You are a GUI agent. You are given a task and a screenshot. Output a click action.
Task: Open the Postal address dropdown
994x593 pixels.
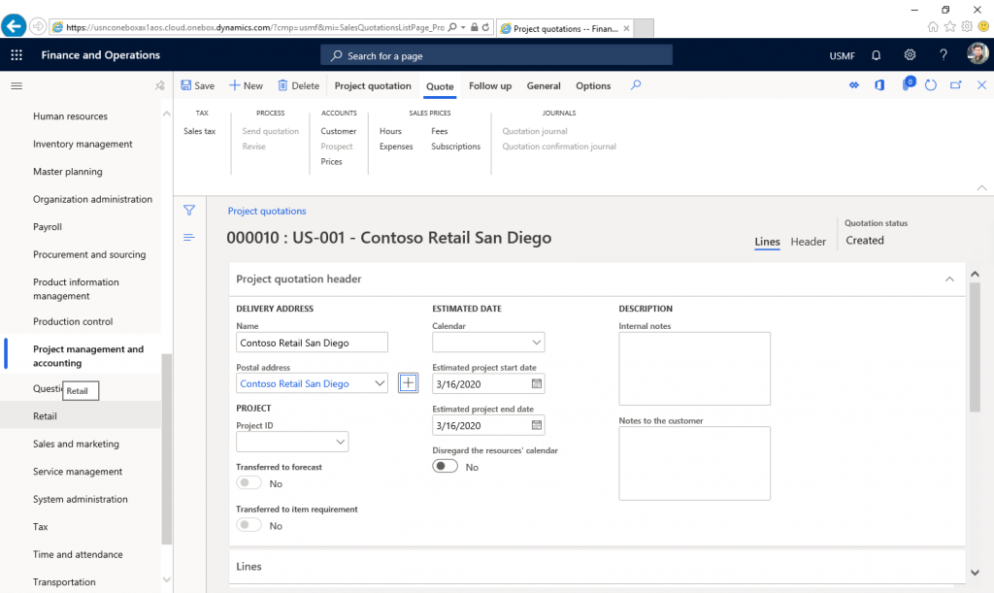tap(380, 383)
